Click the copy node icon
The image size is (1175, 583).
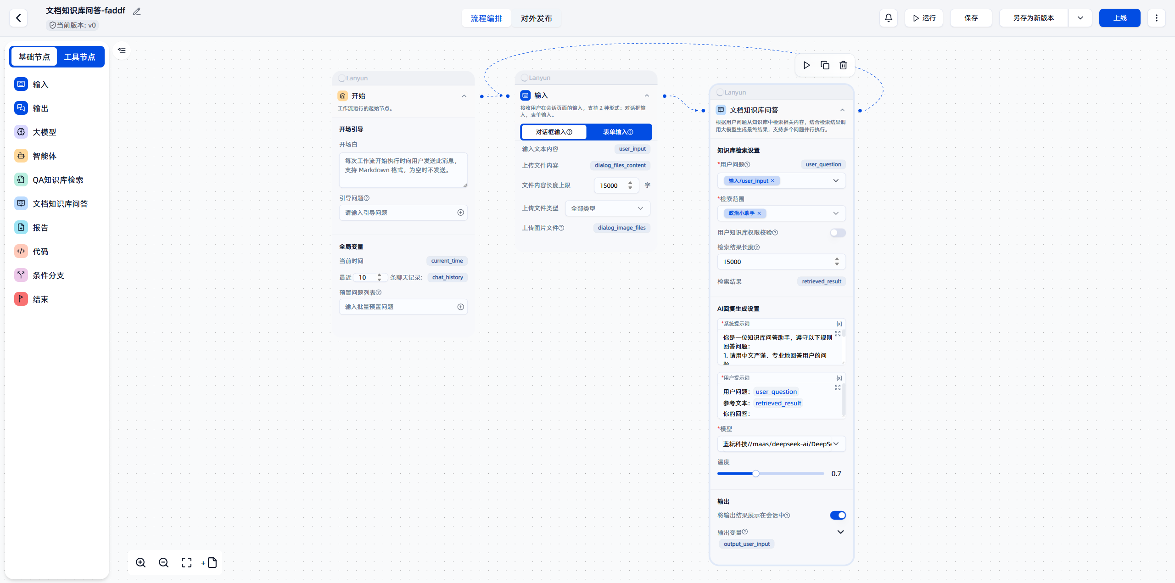[x=825, y=65]
